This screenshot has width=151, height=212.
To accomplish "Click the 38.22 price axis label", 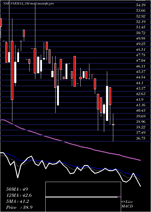I will [140, 127].
